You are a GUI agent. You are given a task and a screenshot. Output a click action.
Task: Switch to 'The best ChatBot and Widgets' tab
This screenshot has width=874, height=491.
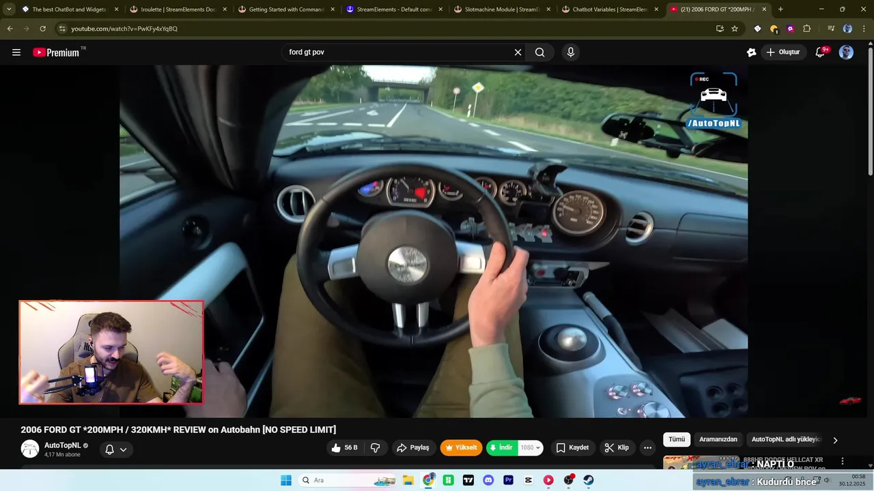pos(70,10)
